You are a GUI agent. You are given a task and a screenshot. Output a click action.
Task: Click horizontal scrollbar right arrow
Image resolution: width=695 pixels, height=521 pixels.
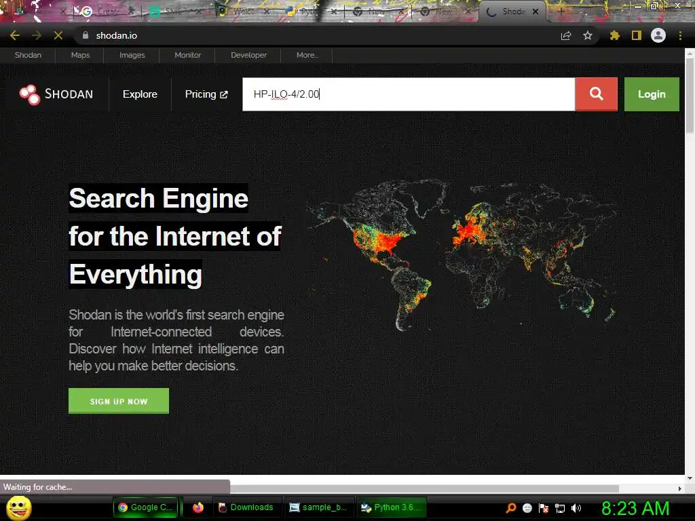(680, 488)
